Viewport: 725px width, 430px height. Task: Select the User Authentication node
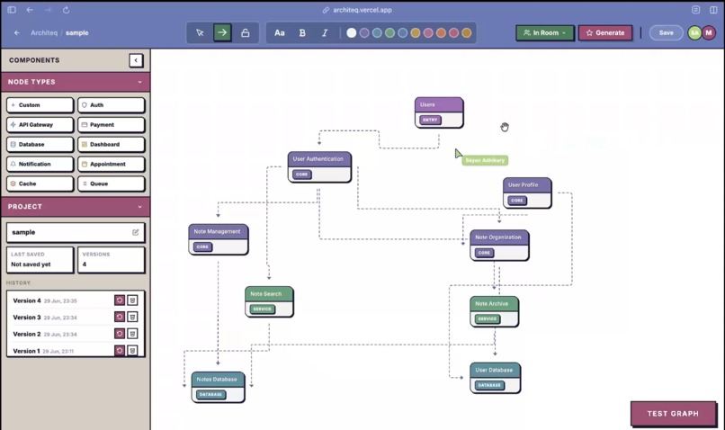click(319, 167)
